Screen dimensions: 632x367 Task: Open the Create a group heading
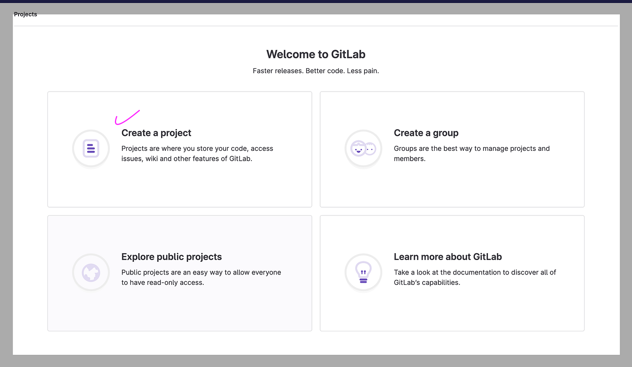pos(426,133)
